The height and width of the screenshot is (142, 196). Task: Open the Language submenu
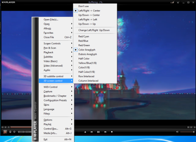pyautogui.click(x=56, y=109)
